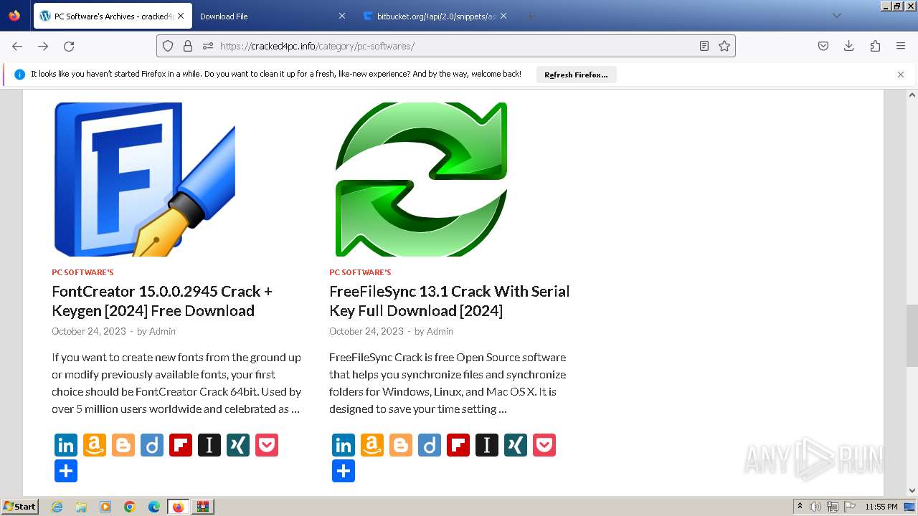Click the Blogger share icon under the FreeFileSync post
This screenshot has height=516, width=918.
[401, 445]
